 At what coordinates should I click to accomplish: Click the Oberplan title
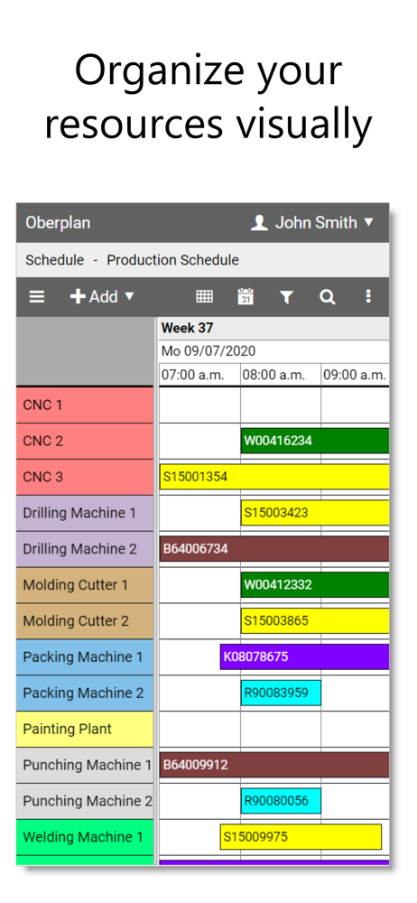pos(58,223)
